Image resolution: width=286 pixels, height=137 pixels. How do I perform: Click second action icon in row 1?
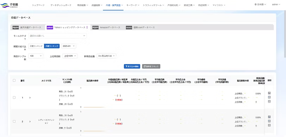pos(269,97)
